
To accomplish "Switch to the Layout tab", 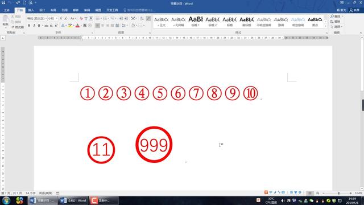I will pyautogui.click(x=53, y=10).
